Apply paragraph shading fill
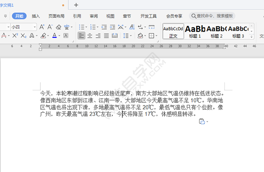Image resolution: width=264 pixels, height=172 pixels. [x=140, y=36]
